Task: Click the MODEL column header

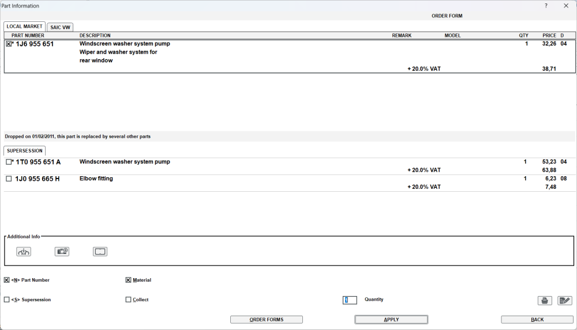Action: [x=452, y=36]
